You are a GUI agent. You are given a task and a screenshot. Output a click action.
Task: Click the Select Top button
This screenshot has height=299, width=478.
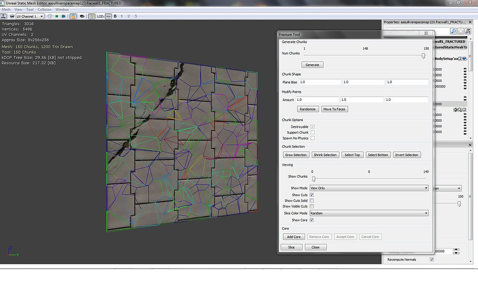(352, 155)
